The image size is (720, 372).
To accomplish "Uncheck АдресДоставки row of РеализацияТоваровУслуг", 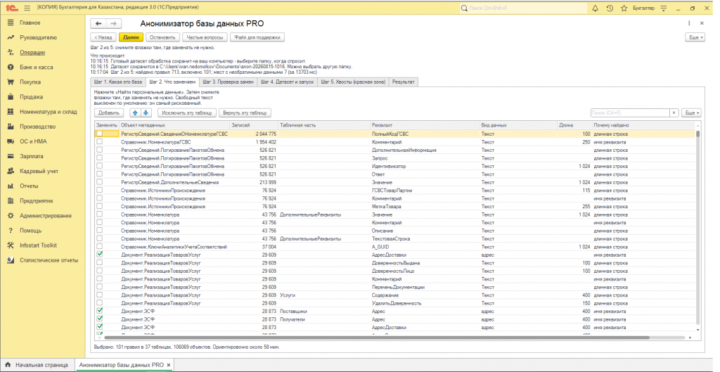I will 99,255.
